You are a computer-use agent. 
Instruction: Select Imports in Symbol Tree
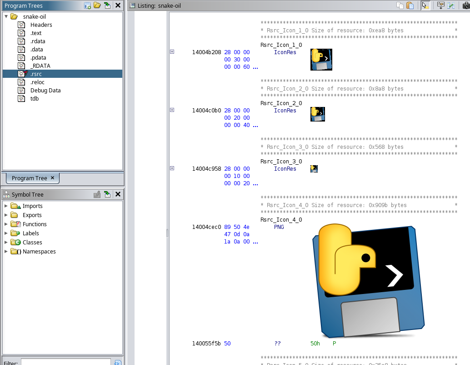point(32,206)
